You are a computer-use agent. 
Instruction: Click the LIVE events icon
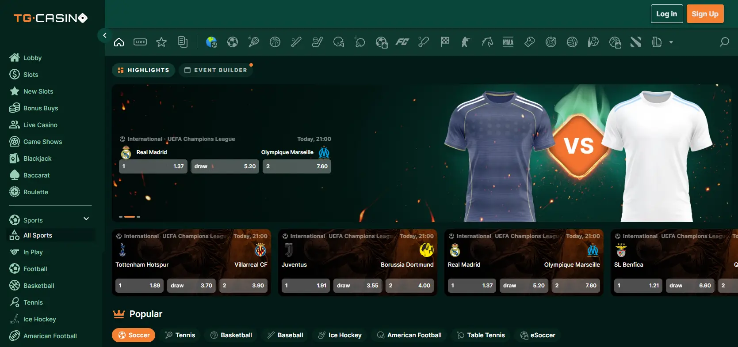(140, 42)
